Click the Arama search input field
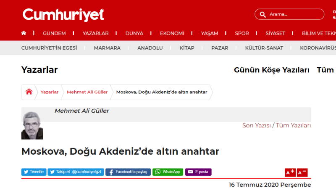Viewport: 336px width, 190px height. click(294, 14)
